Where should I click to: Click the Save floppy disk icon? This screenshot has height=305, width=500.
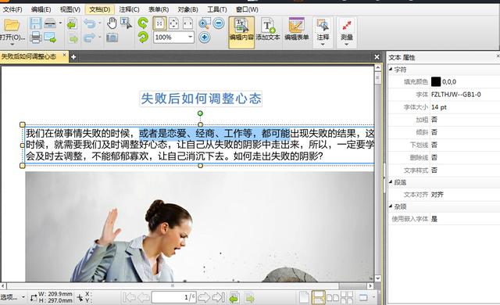[x=35, y=23]
